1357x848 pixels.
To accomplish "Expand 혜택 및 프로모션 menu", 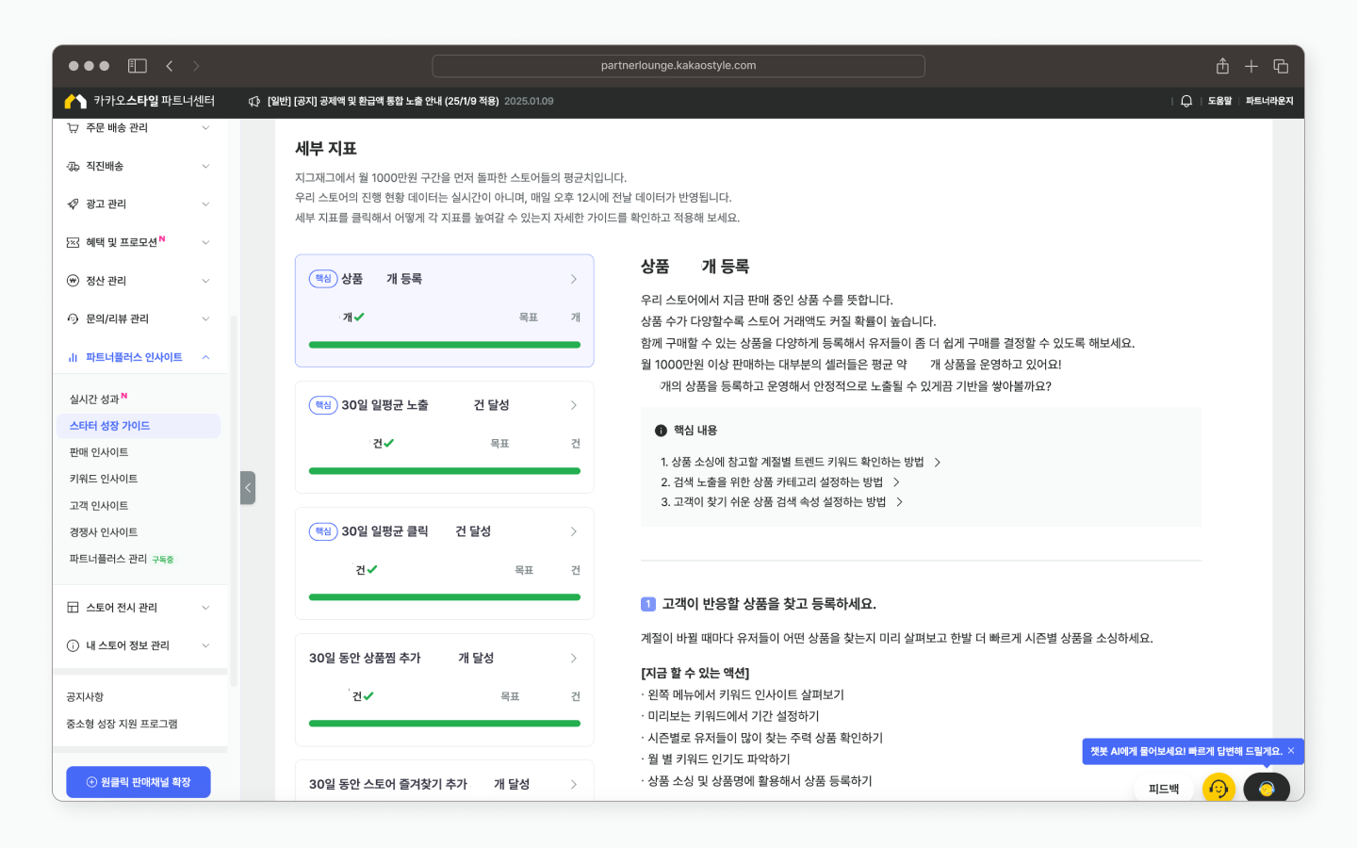I will click(x=205, y=243).
